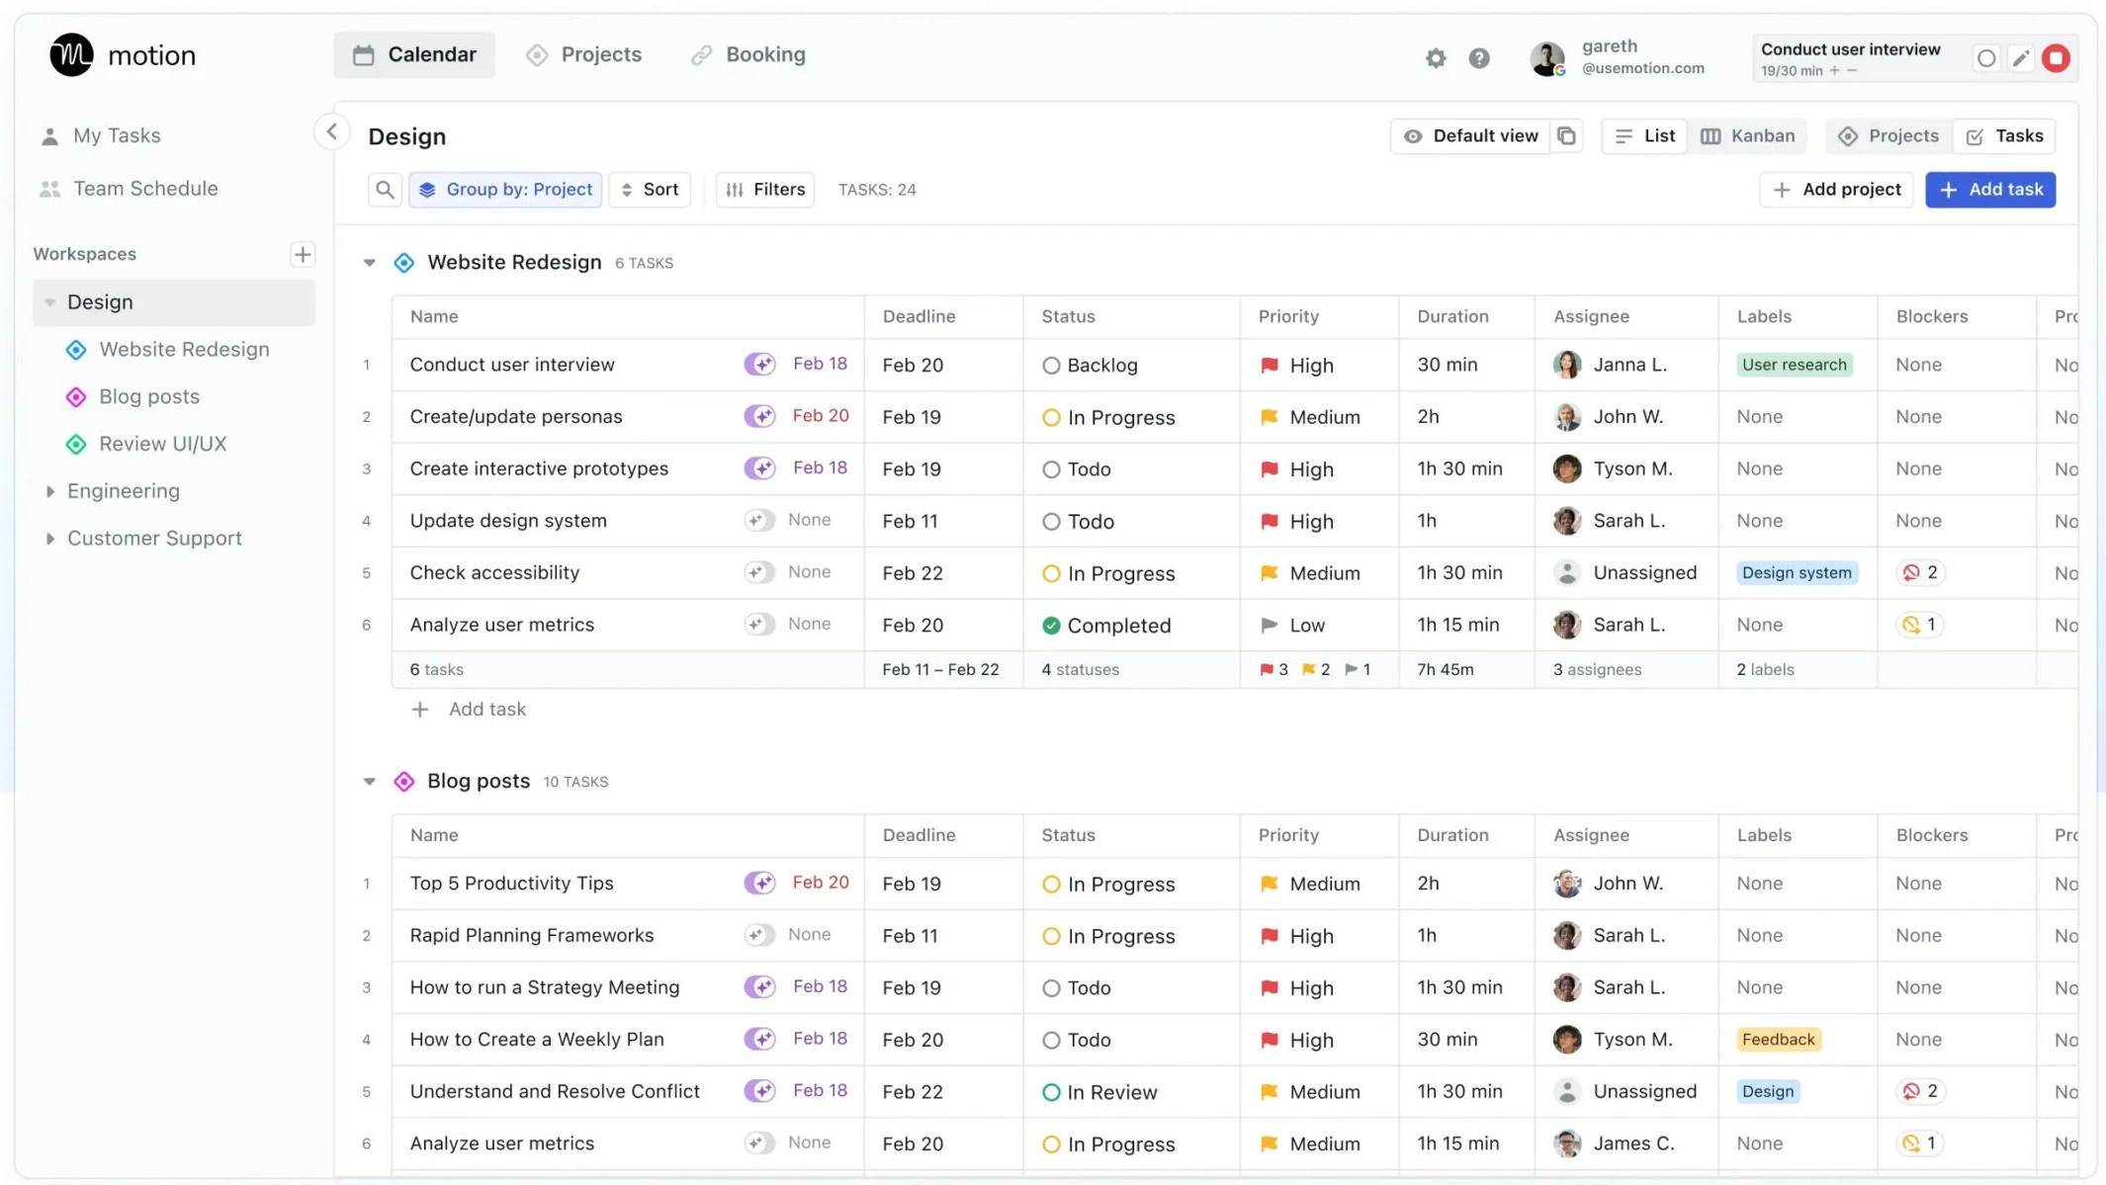Stop the running timer for Conduct user interview

tap(2058, 57)
